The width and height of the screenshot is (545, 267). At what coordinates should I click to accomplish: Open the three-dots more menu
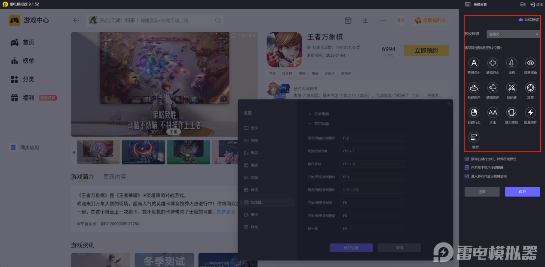coord(383,20)
